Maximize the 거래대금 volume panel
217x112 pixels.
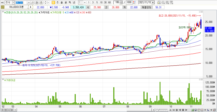pos(200,79)
